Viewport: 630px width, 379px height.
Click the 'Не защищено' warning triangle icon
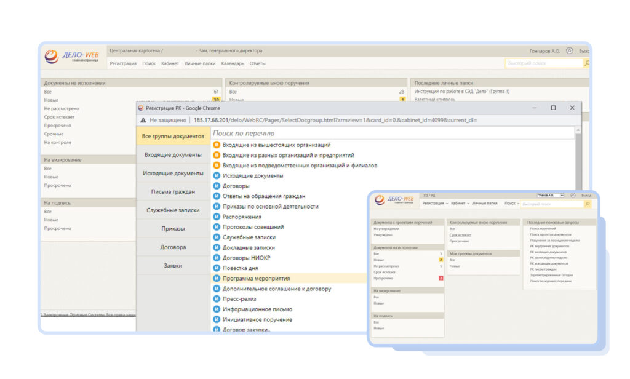tap(143, 120)
